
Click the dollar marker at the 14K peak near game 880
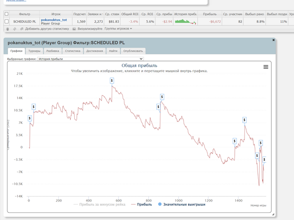point(162,97)
